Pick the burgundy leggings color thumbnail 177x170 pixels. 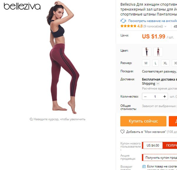(158, 52)
